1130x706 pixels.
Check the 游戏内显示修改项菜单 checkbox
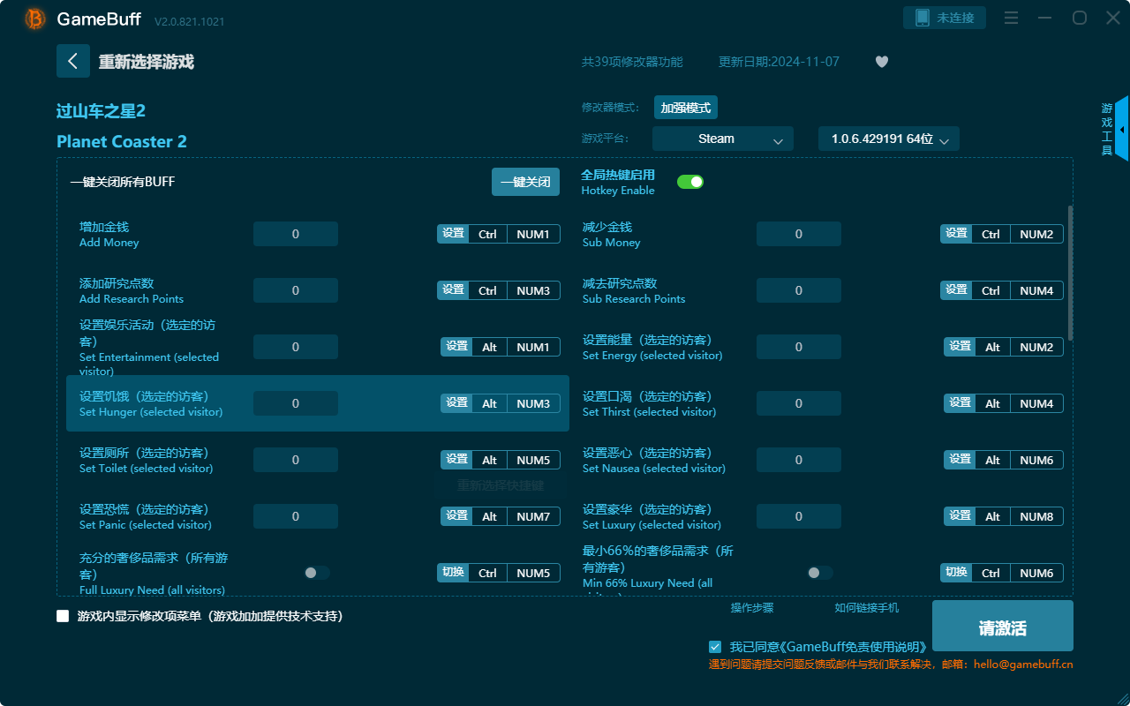[62, 616]
